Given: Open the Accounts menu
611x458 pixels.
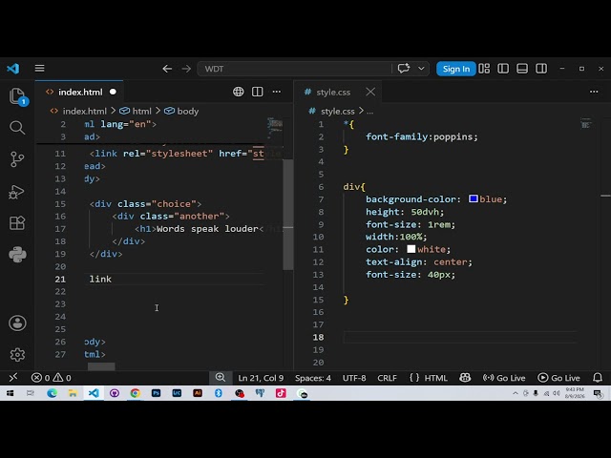Looking at the screenshot, I should (x=17, y=323).
